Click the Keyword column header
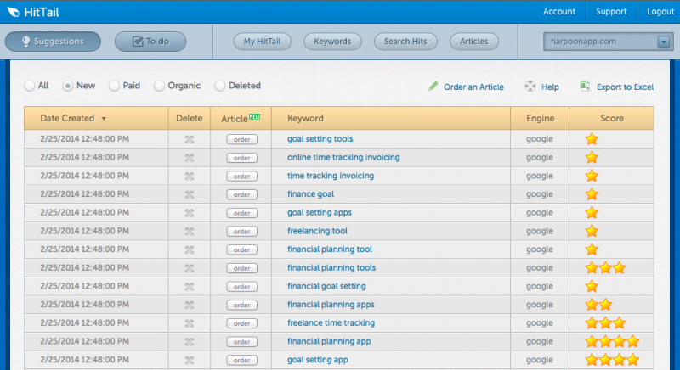680x370 pixels. point(391,118)
